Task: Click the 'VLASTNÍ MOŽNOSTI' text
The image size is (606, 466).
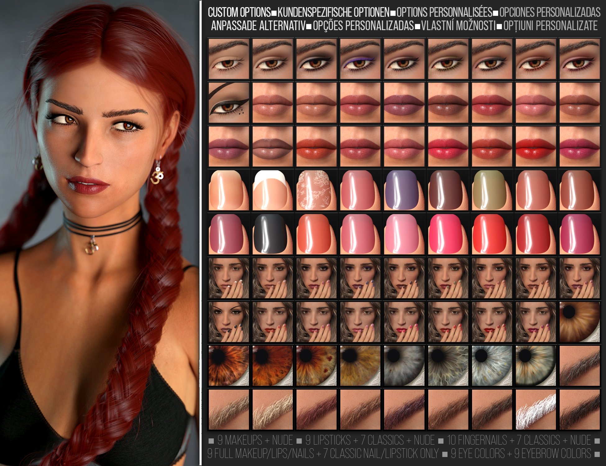Action: click(x=459, y=26)
